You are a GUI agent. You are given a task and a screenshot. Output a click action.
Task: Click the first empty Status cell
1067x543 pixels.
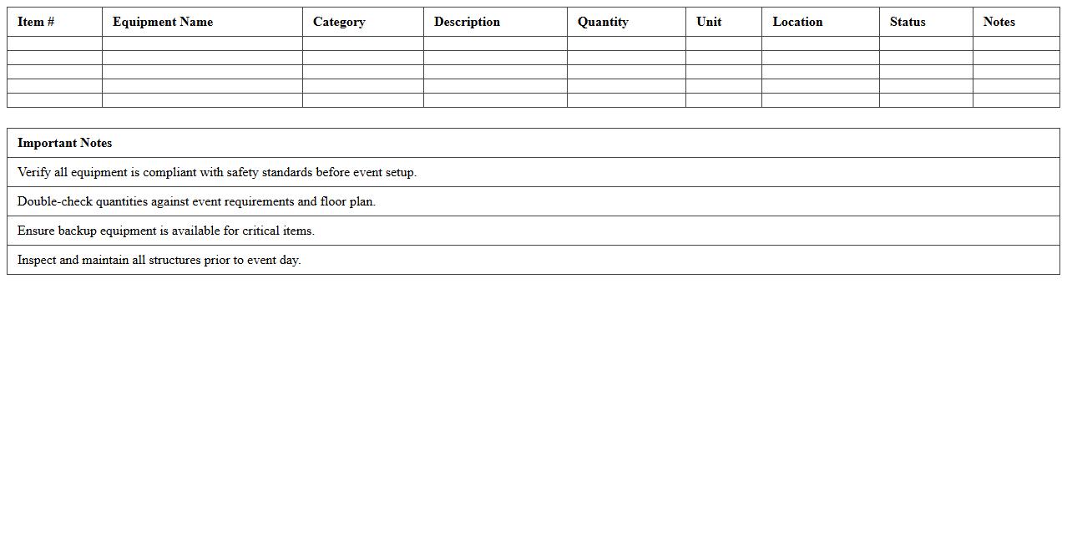[x=926, y=43]
